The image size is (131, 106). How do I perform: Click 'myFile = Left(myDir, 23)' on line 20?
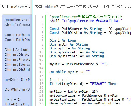74,92
